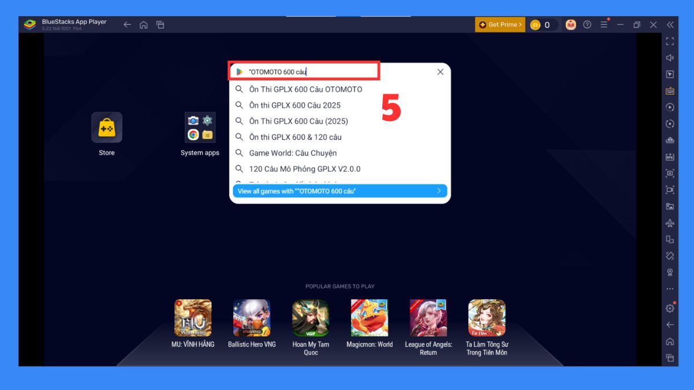The width and height of the screenshot is (694, 390).
Task: Click View all games with OTOMOTO 600 câu
Action: (339, 191)
